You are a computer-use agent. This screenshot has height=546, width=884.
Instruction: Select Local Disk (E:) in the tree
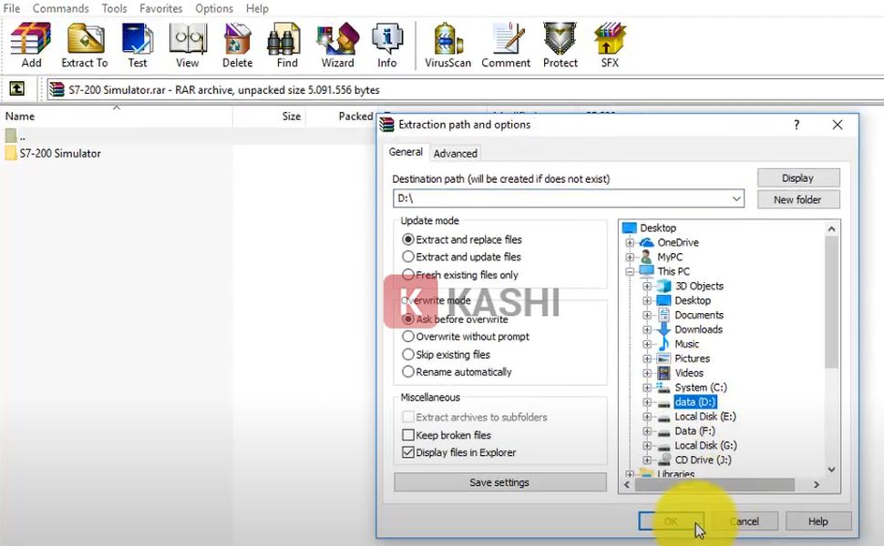pyautogui.click(x=705, y=416)
